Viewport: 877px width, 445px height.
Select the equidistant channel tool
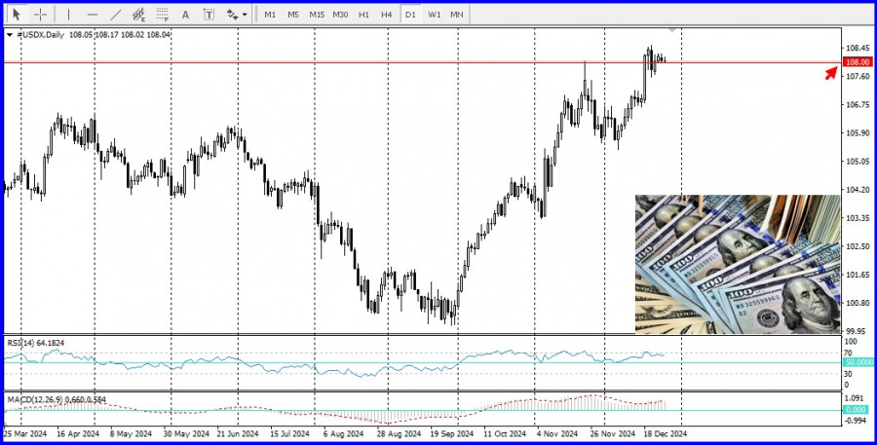point(139,15)
